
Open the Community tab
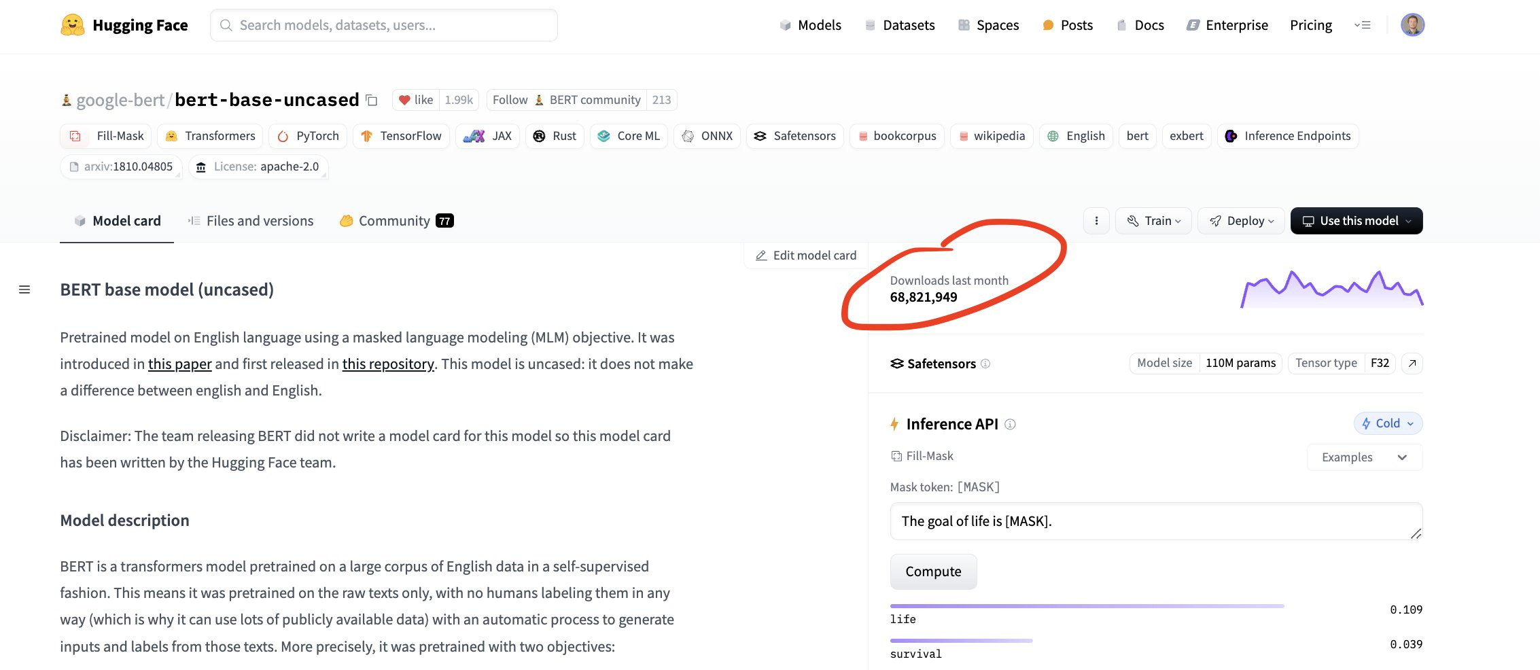pyautogui.click(x=396, y=221)
